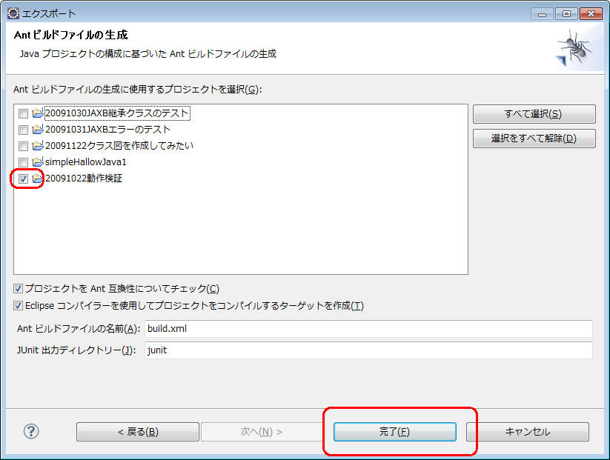Cancel the export with キャンセル
This screenshot has width=610, height=460.
(x=527, y=432)
